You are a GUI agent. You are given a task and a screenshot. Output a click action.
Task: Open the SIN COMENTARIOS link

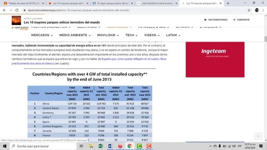click(x=216, y=20)
